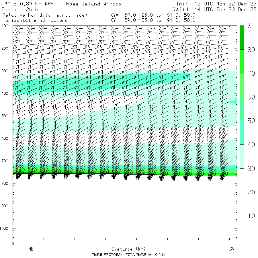Select the Fcst 26 h label

tap(20, 9)
